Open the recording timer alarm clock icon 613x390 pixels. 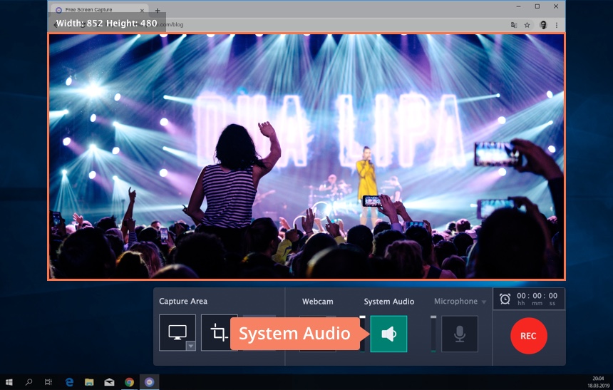coord(505,299)
